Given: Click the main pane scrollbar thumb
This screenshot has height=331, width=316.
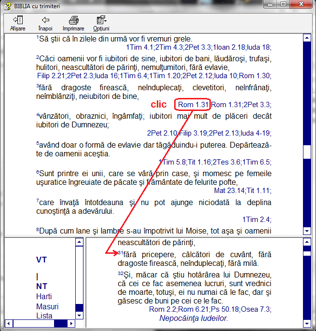Looking at the screenshot, I should tap(307, 152).
